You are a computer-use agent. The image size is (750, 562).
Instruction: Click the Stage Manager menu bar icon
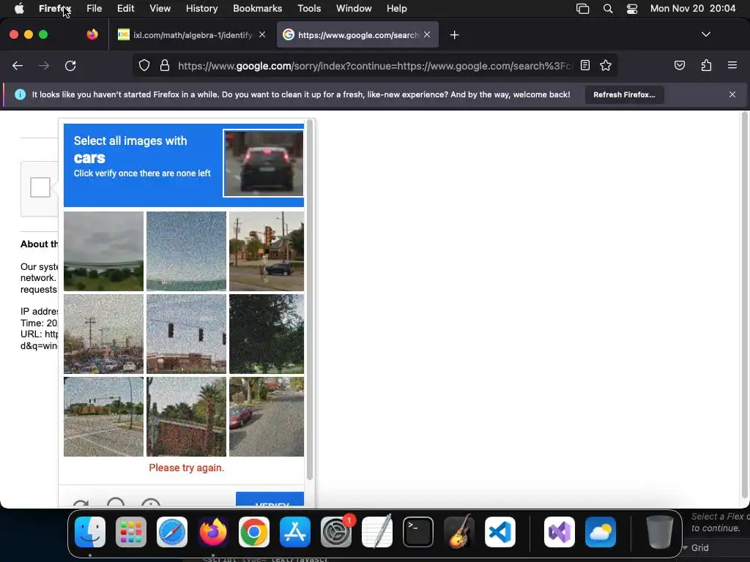coord(582,9)
